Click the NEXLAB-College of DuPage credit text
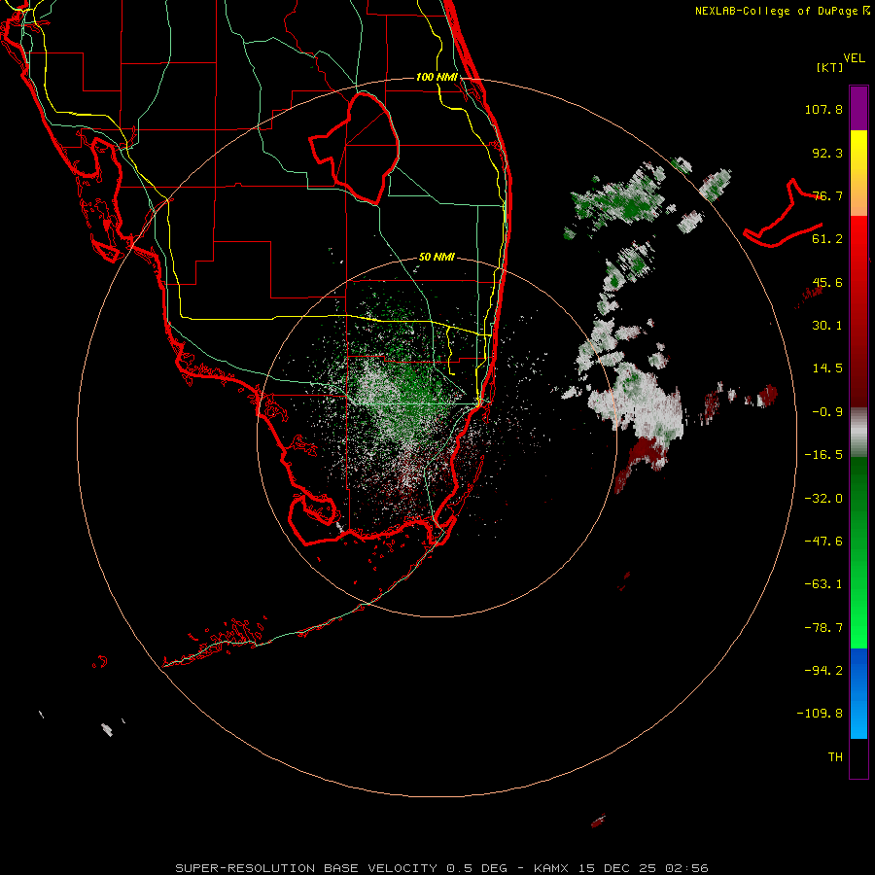This screenshot has width=875, height=875. pos(783,11)
